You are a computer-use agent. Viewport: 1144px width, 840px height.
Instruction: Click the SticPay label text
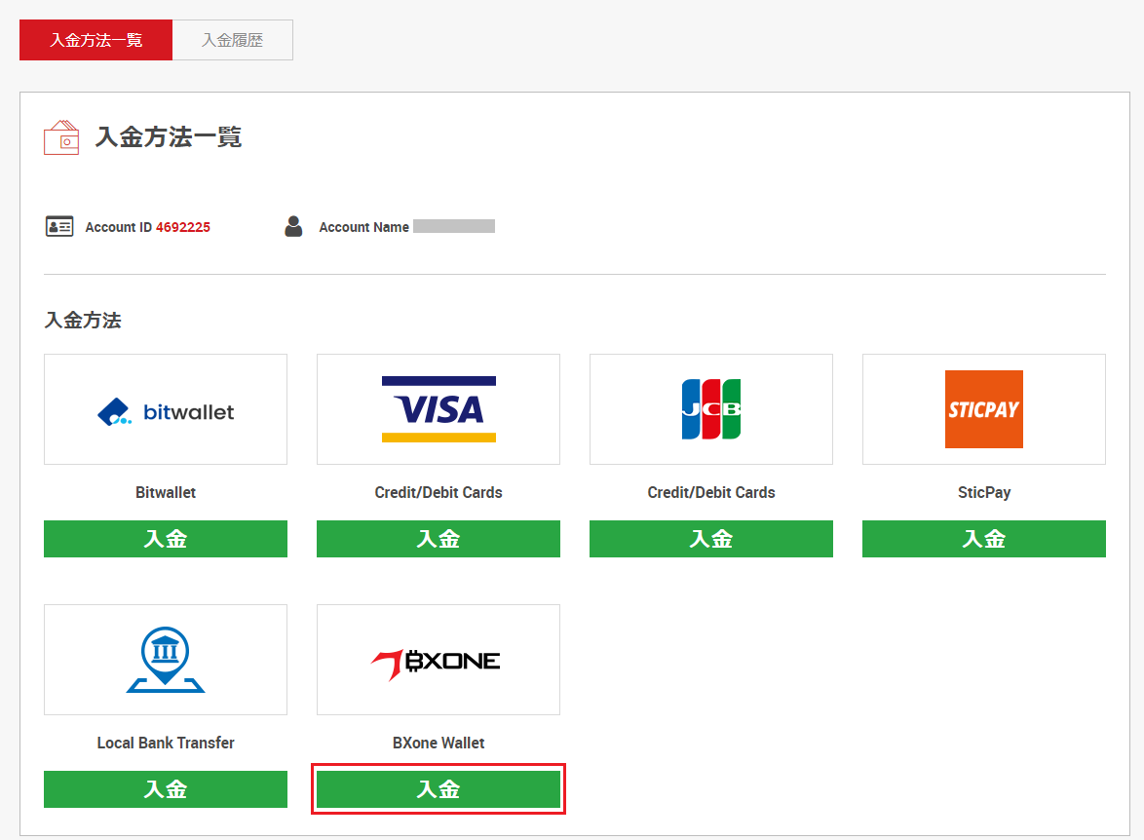(984, 493)
